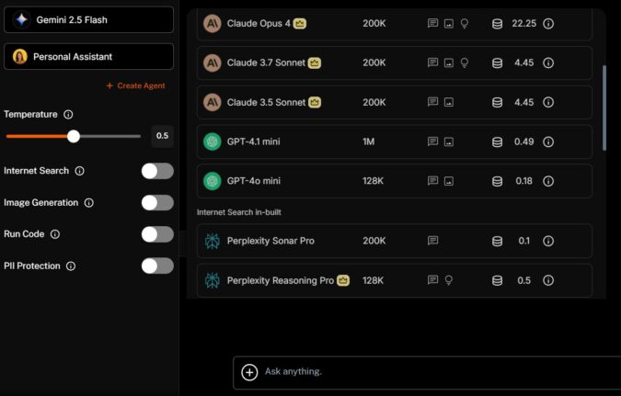Open info for Claude 3.7 Sonnet
This screenshot has width=621, height=396.
pyautogui.click(x=548, y=62)
